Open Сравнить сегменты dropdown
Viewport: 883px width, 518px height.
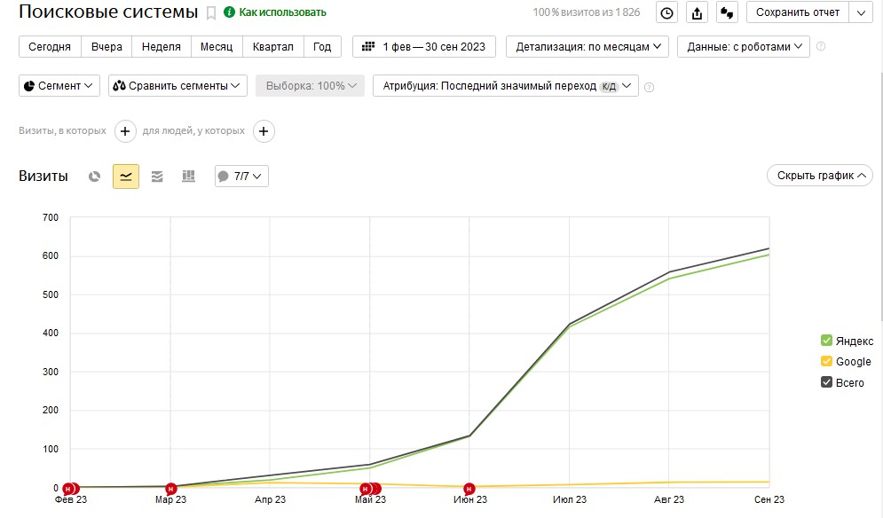177,85
